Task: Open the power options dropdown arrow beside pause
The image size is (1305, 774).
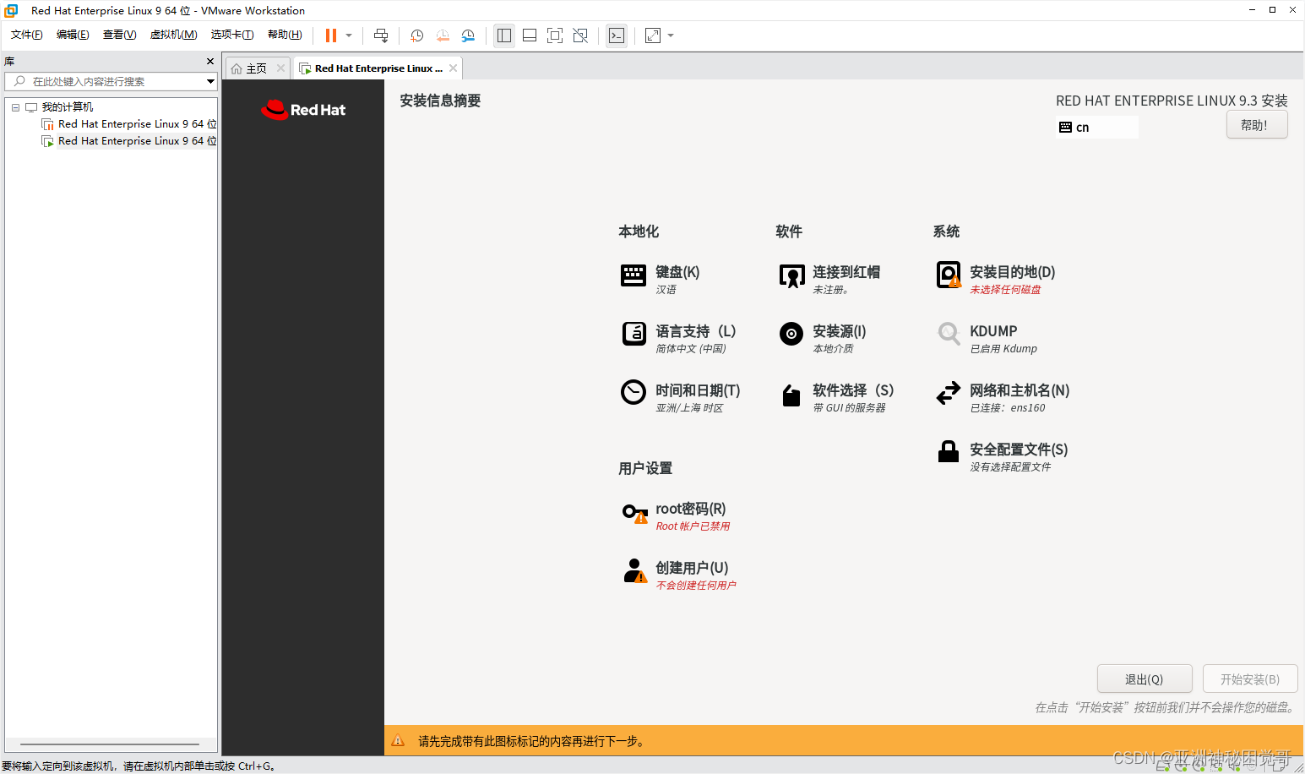Action: 349,35
